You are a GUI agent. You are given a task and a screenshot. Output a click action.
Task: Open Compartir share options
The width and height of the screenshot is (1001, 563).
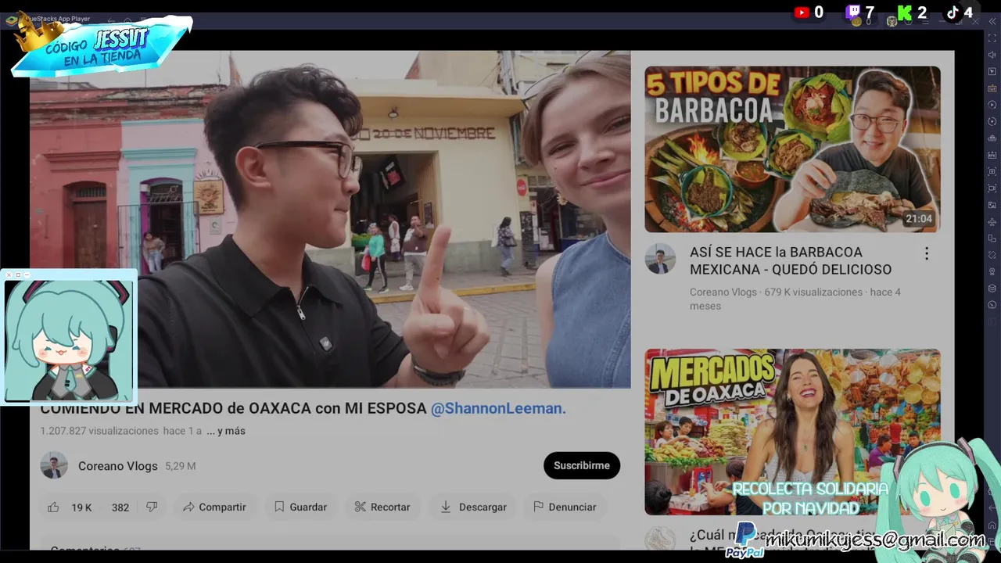click(x=213, y=507)
